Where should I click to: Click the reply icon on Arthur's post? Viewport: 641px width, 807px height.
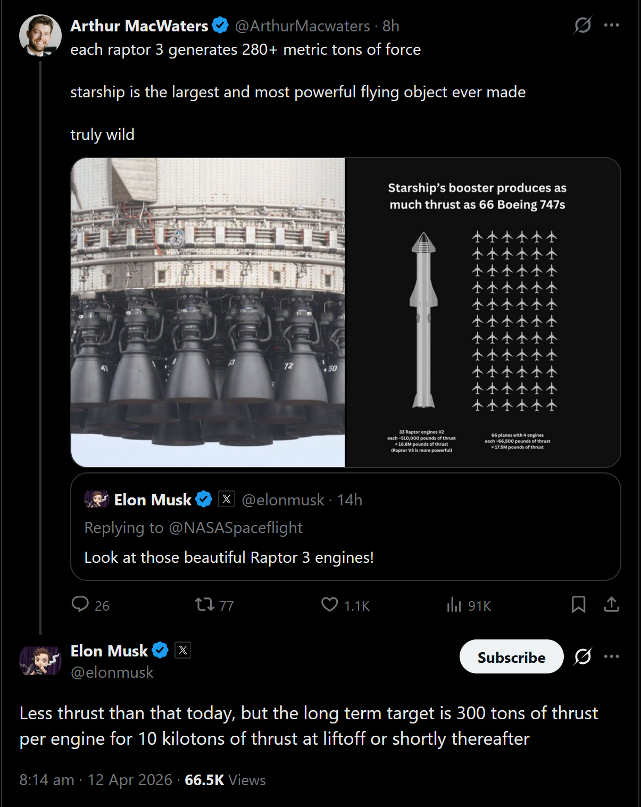[80, 604]
